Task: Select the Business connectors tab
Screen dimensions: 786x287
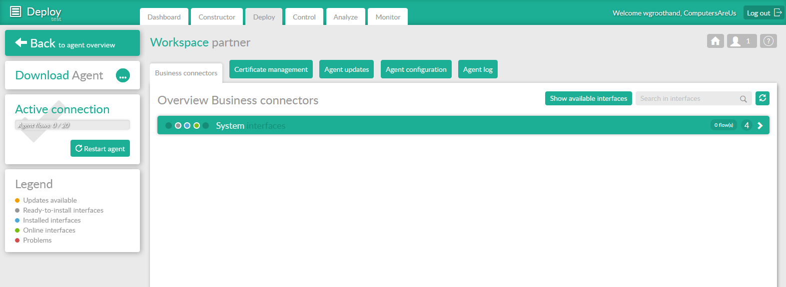Action: (x=186, y=73)
